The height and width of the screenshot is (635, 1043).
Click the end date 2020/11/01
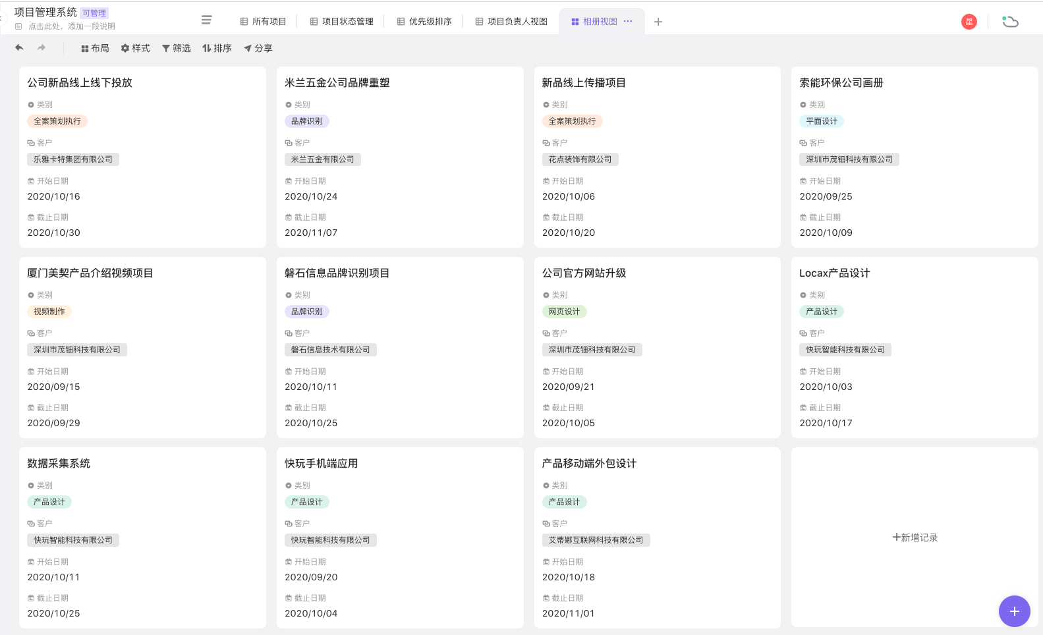point(569,613)
